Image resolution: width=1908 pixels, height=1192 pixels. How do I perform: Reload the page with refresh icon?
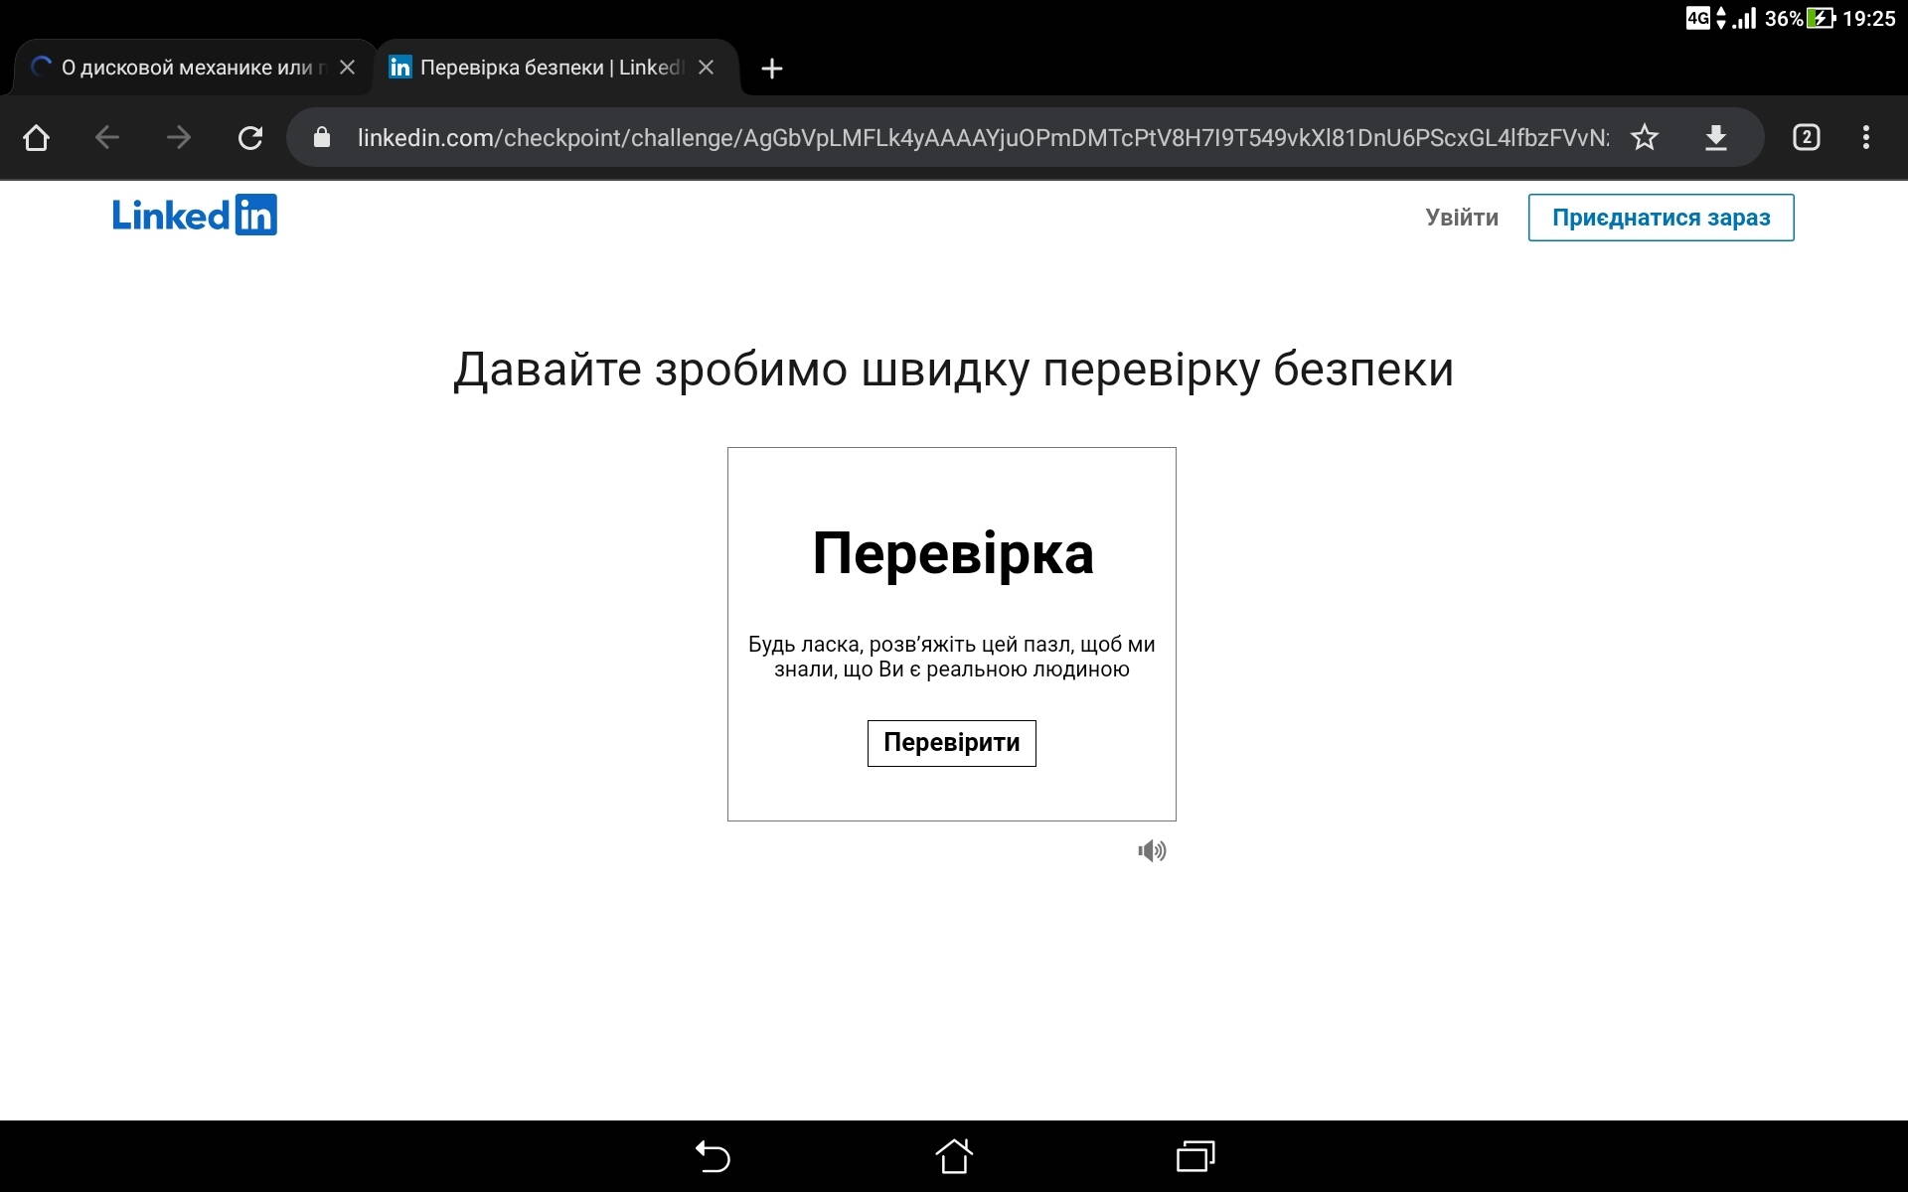pos(250,137)
